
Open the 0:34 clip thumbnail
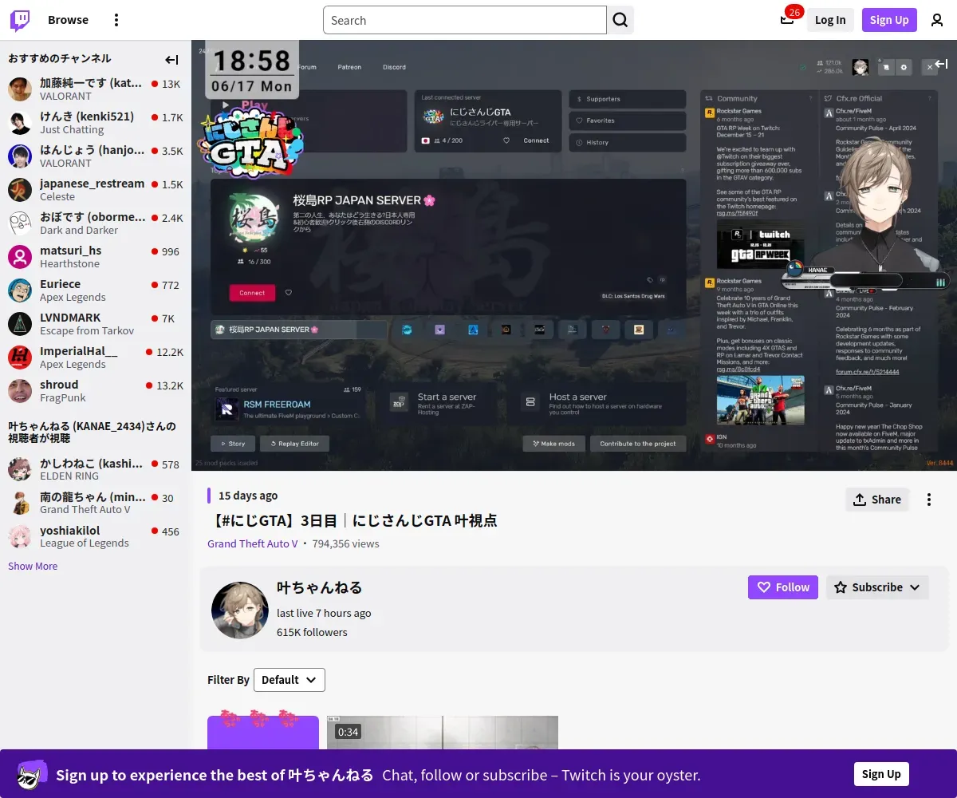pyautogui.click(x=443, y=733)
